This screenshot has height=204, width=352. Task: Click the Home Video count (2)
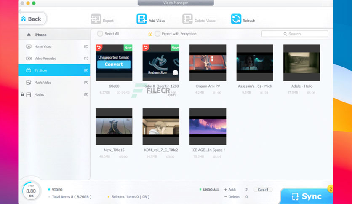(x=86, y=46)
